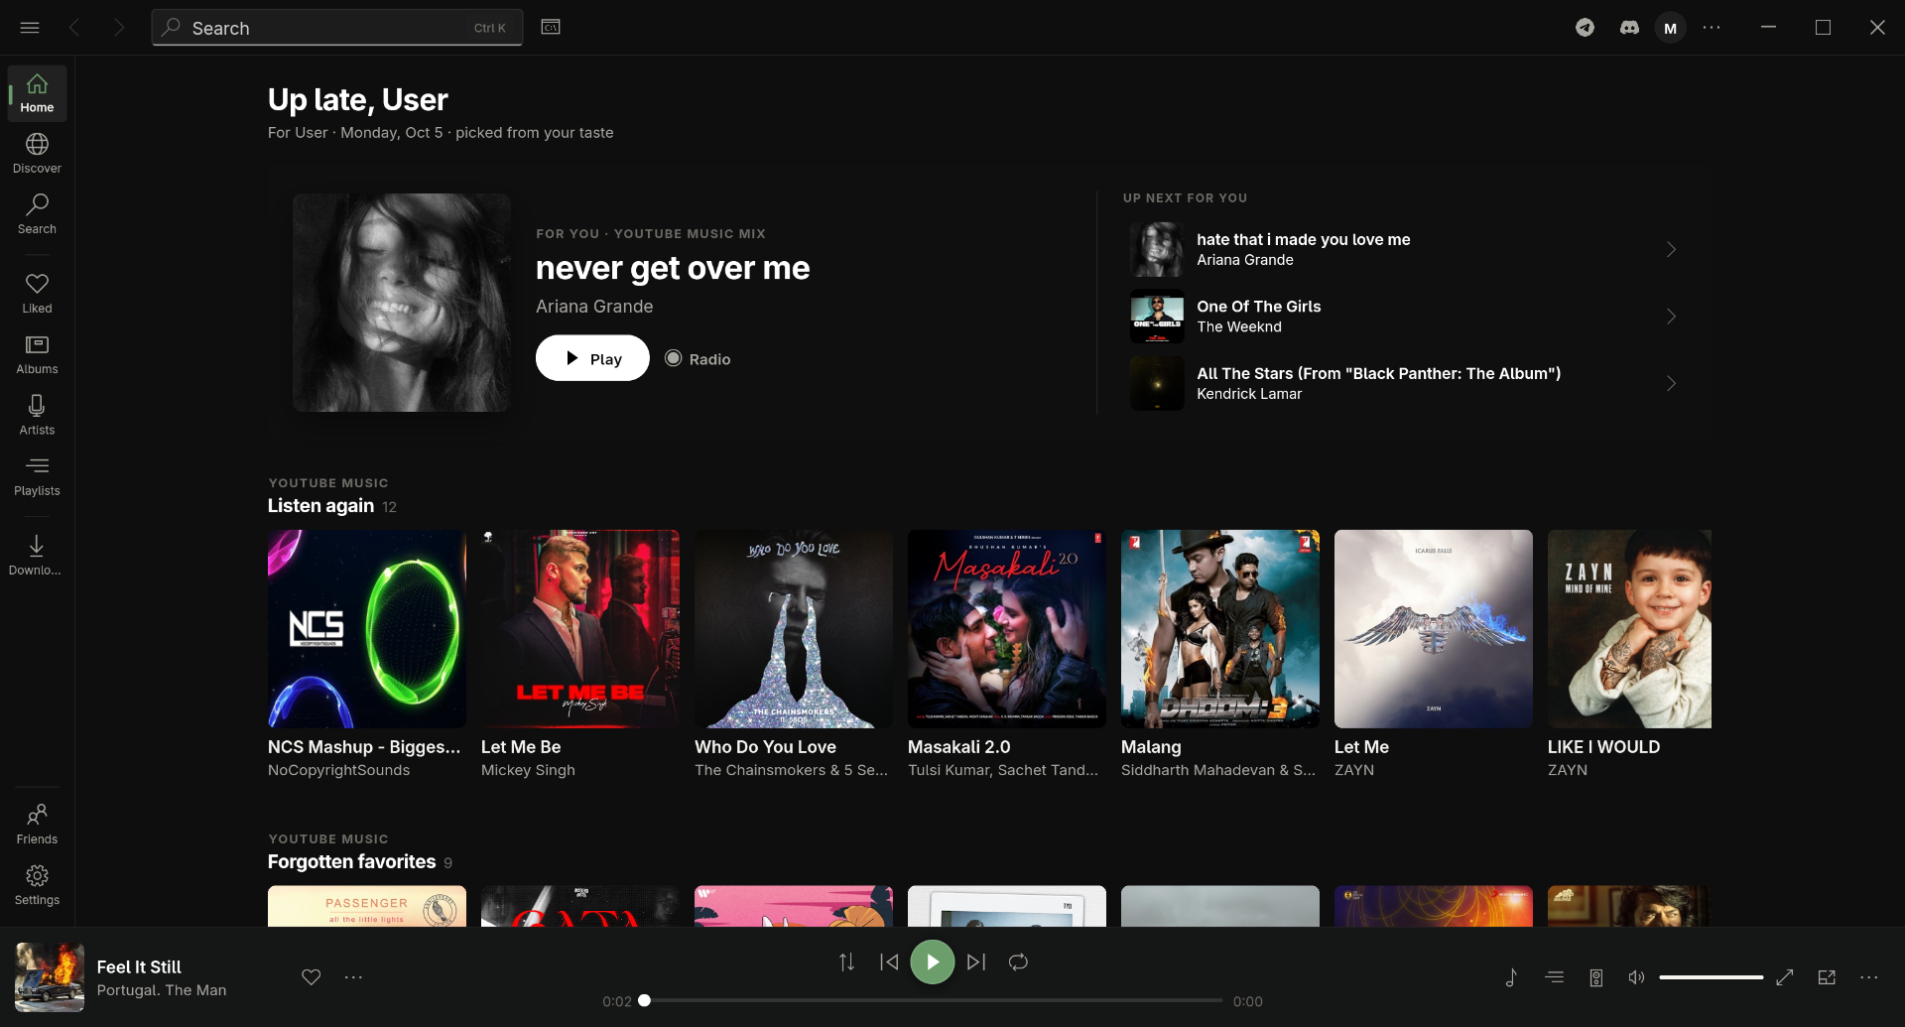1905x1027 pixels.
Task: Expand the sidebar with hamburger menu
Action: coord(30,28)
